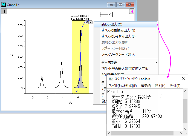Screen dimensions: 188x136
Task: Choose すべてのレイヤで出力(L)
Action: (x=118, y=36)
